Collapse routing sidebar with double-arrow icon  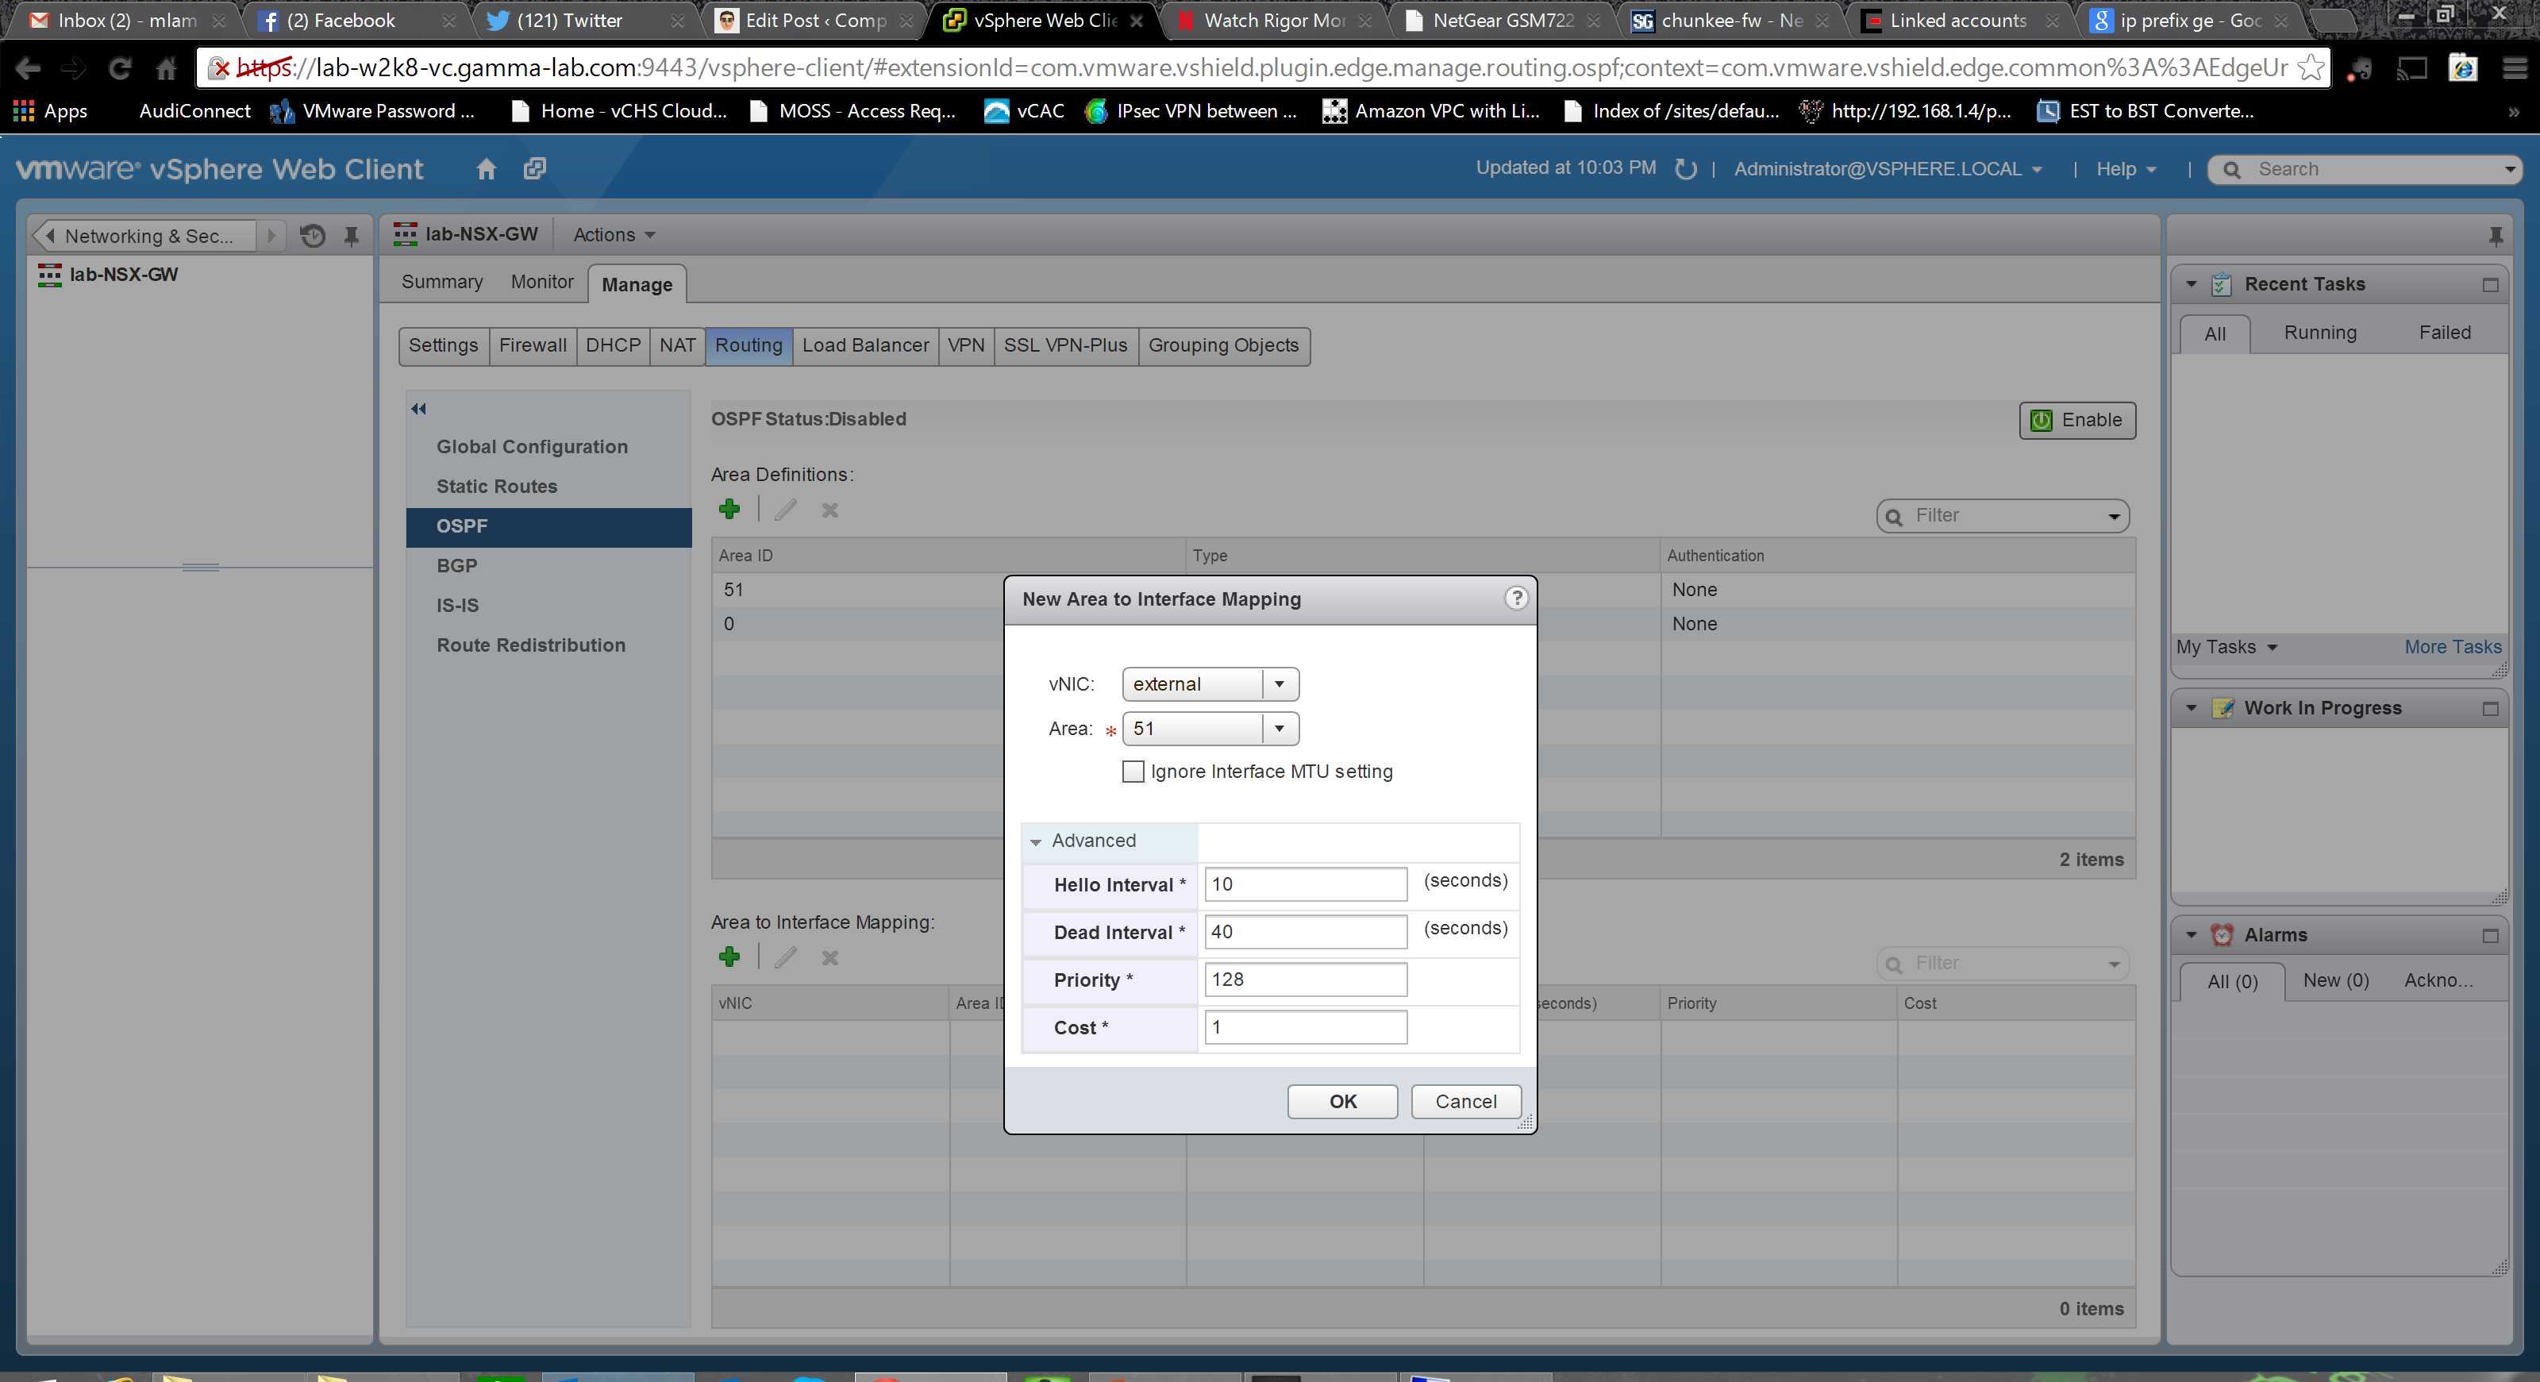(x=419, y=409)
